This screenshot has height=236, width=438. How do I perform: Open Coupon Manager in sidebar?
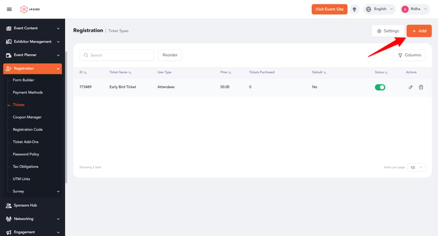[x=27, y=117]
